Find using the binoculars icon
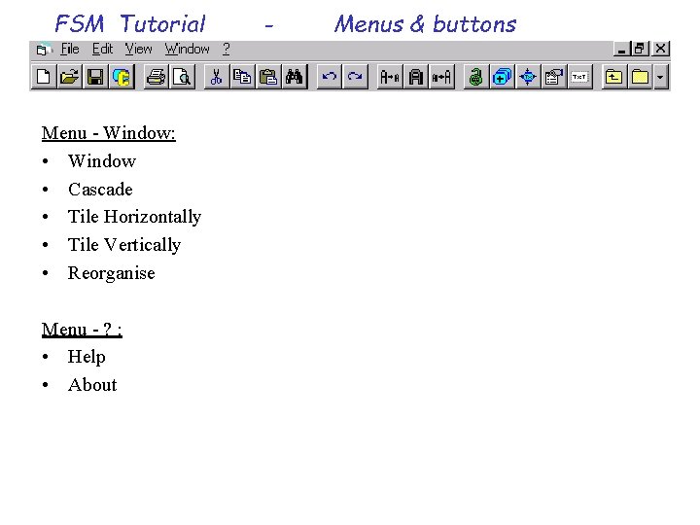The height and width of the screenshot is (525, 700). click(x=295, y=77)
